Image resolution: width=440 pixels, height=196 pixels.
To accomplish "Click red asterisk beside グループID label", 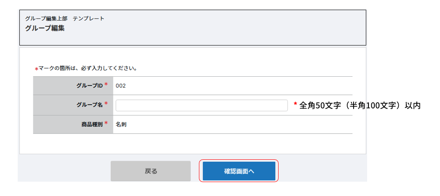I will 106,85.
